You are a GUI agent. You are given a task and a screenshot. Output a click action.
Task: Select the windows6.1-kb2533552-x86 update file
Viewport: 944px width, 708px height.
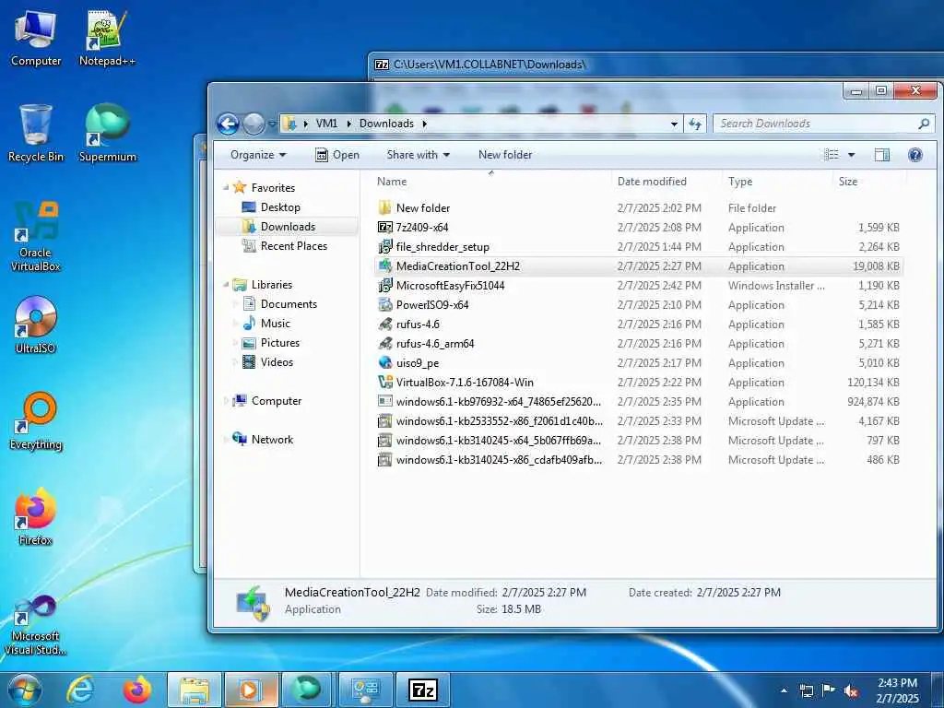pyautogui.click(x=638, y=420)
